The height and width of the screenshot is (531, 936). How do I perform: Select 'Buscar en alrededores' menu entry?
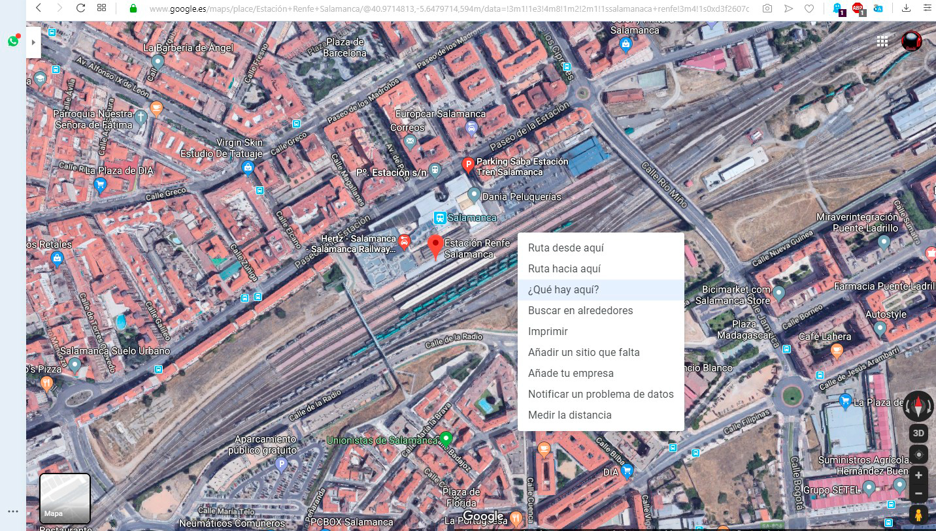point(601,311)
